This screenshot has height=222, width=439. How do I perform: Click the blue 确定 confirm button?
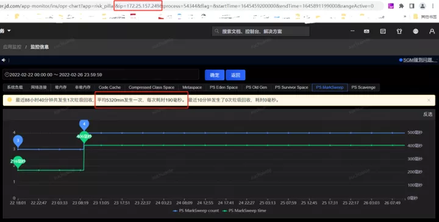(x=215, y=75)
